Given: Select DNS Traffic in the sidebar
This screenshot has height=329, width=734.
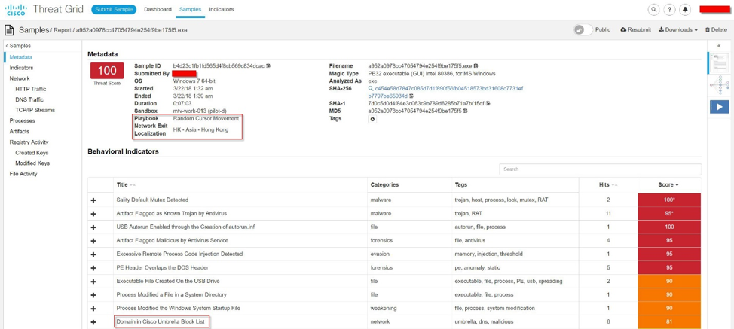Looking at the screenshot, I should (29, 99).
